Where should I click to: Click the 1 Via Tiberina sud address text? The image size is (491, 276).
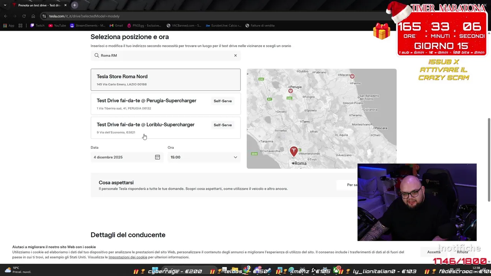pos(124,108)
